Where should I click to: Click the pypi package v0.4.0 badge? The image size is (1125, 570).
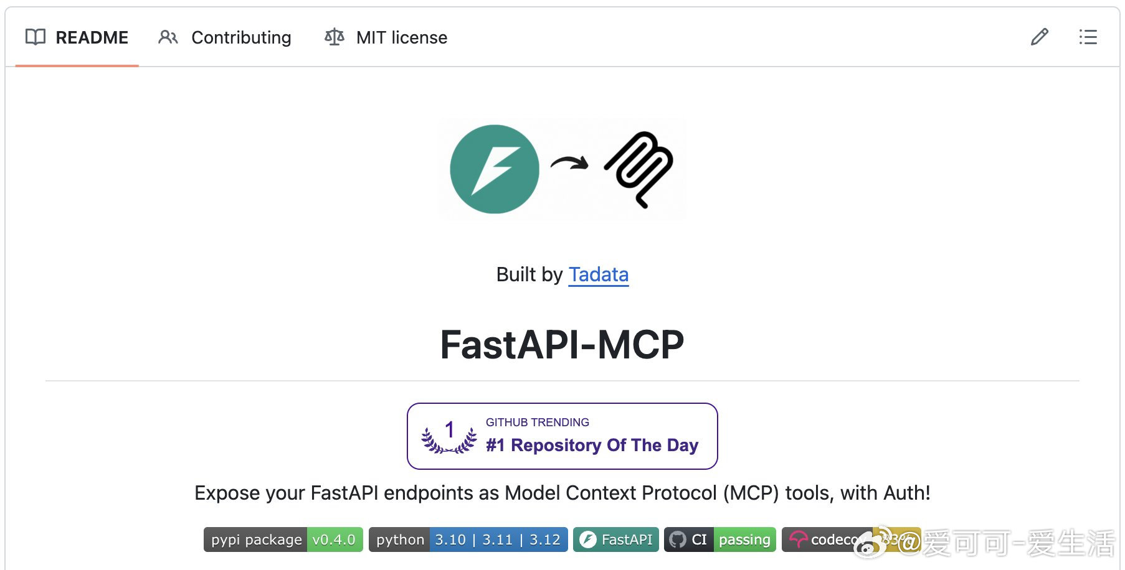(x=283, y=540)
